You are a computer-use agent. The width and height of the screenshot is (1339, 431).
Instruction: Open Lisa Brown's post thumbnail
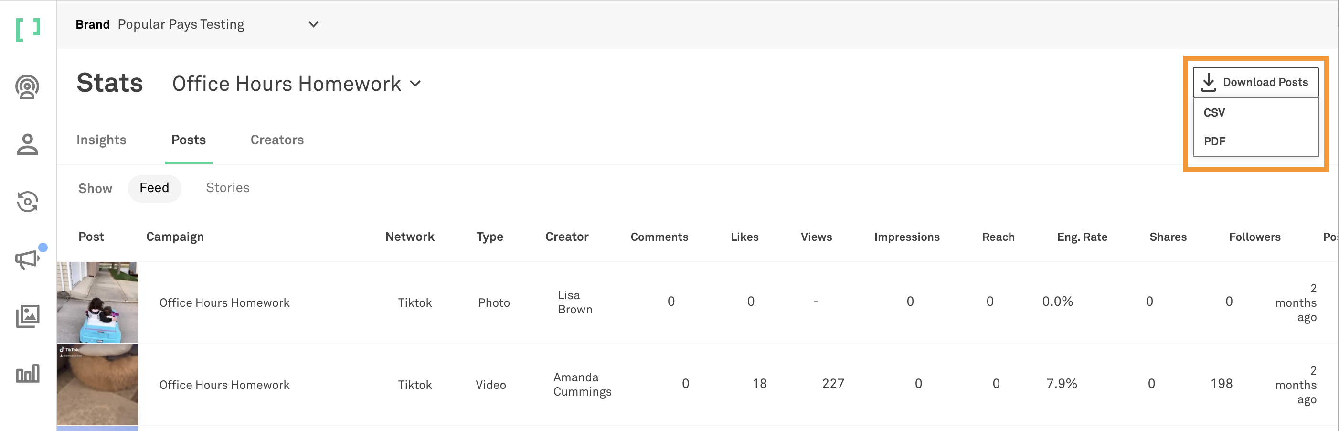pos(98,302)
